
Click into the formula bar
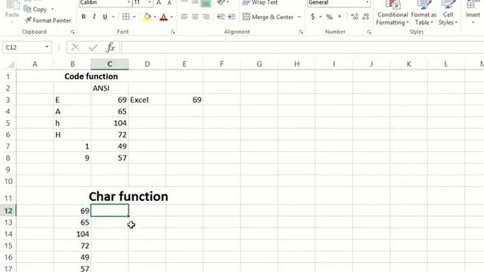tap(302, 48)
